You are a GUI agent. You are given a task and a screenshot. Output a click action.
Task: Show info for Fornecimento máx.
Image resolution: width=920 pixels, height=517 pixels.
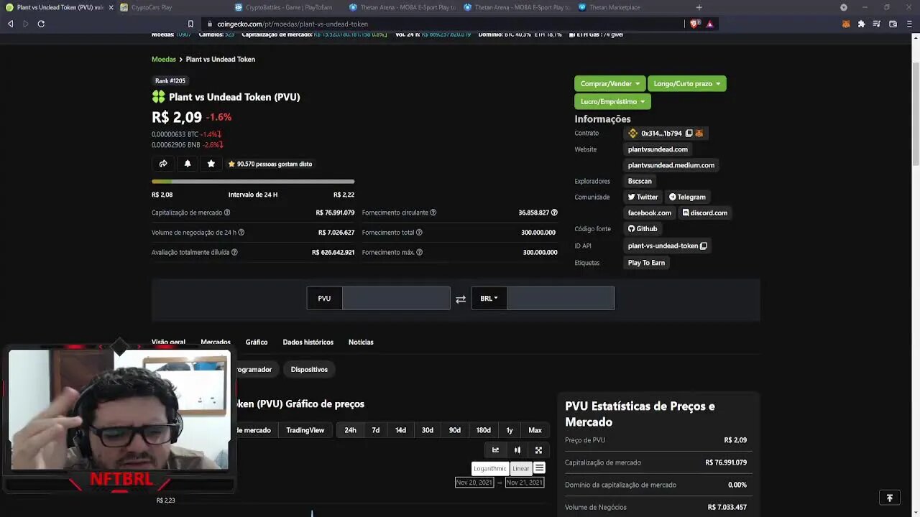419,252
